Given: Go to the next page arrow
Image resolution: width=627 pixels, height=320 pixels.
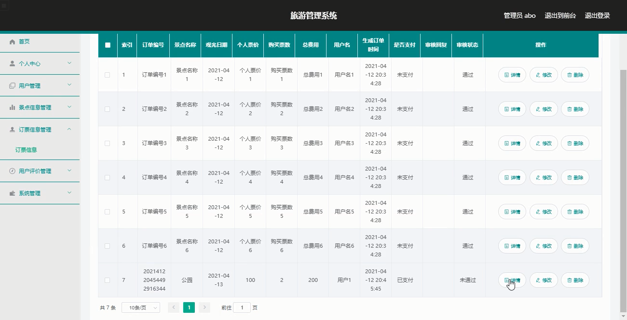Looking at the screenshot, I should 204,307.
